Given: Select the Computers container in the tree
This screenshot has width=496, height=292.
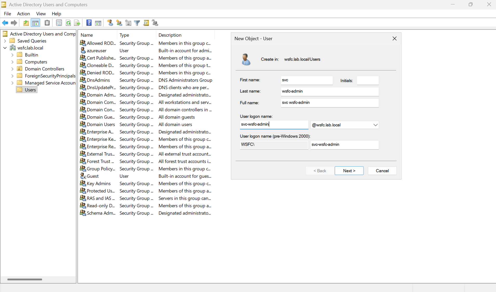Looking at the screenshot, I should pos(36,62).
